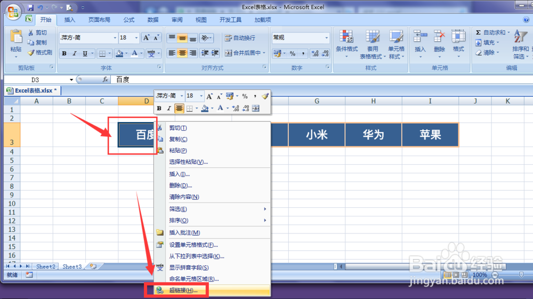This screenshot has width=533, height=299.
Task: Switch to 页面布局 ribbon tab
Action: [99, 20]
